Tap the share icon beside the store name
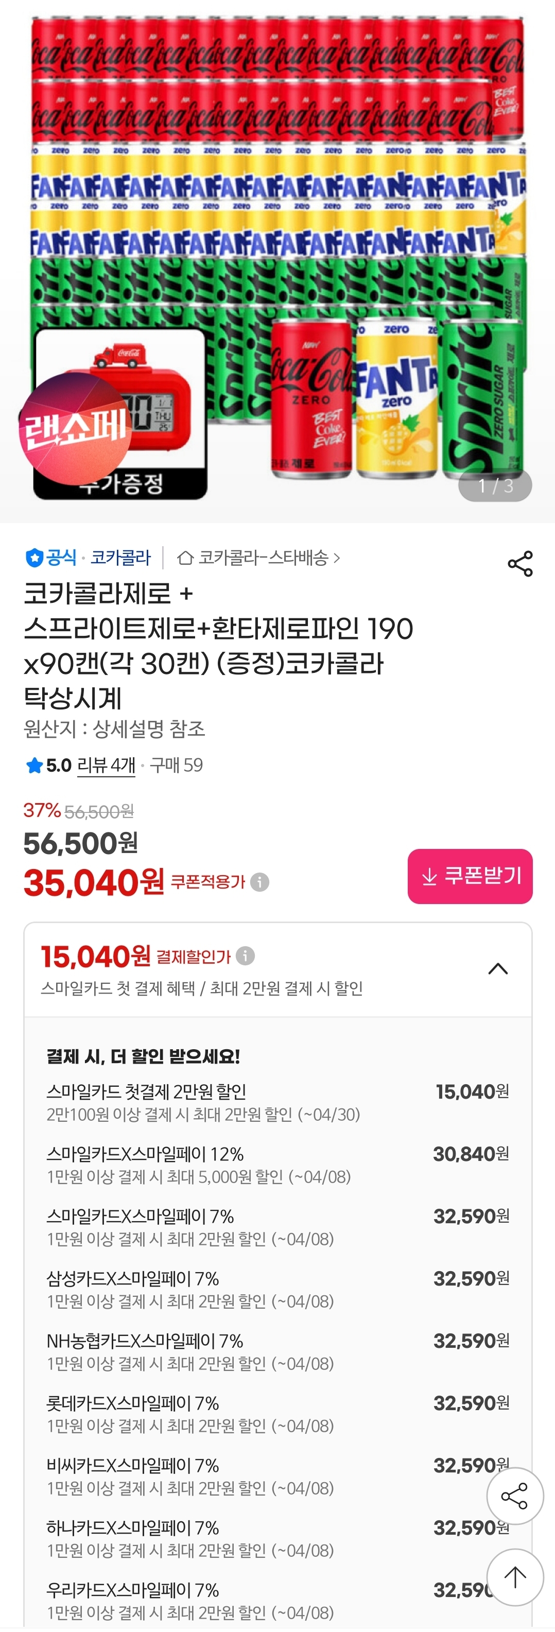Image resolution: width=555 pixels, height=1632 pixels. [x=519, y=563]
